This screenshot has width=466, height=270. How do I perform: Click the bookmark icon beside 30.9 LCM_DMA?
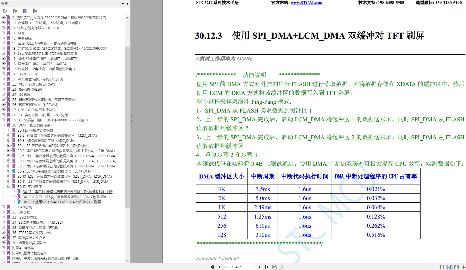[13, 171]
